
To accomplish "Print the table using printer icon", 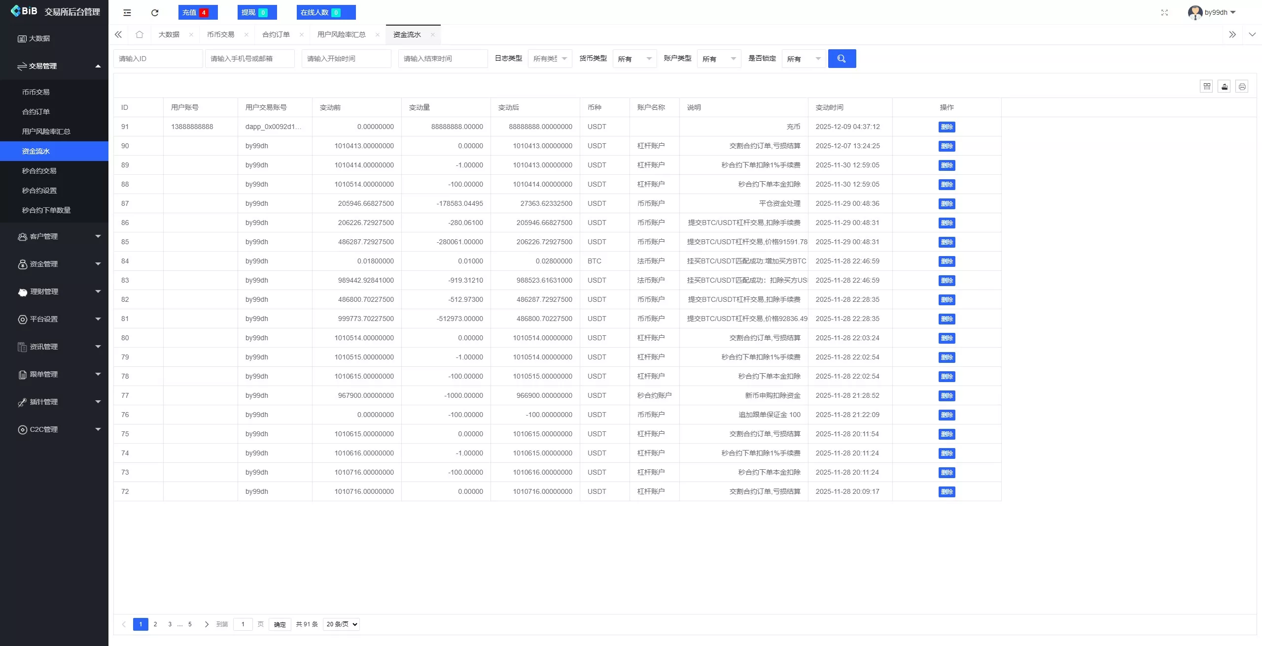I will click(1242, 86).
